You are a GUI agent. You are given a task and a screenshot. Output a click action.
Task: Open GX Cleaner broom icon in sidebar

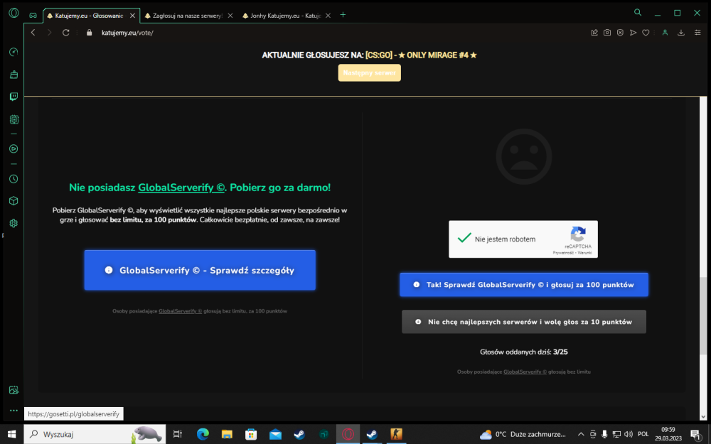tap(14, 75)
